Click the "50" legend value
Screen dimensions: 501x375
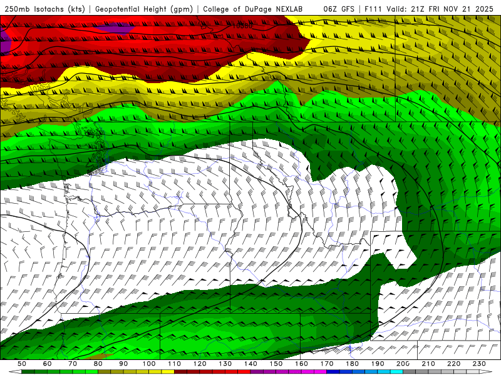coord(22,364)
